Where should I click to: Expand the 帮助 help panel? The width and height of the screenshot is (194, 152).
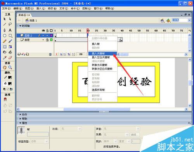20,119
